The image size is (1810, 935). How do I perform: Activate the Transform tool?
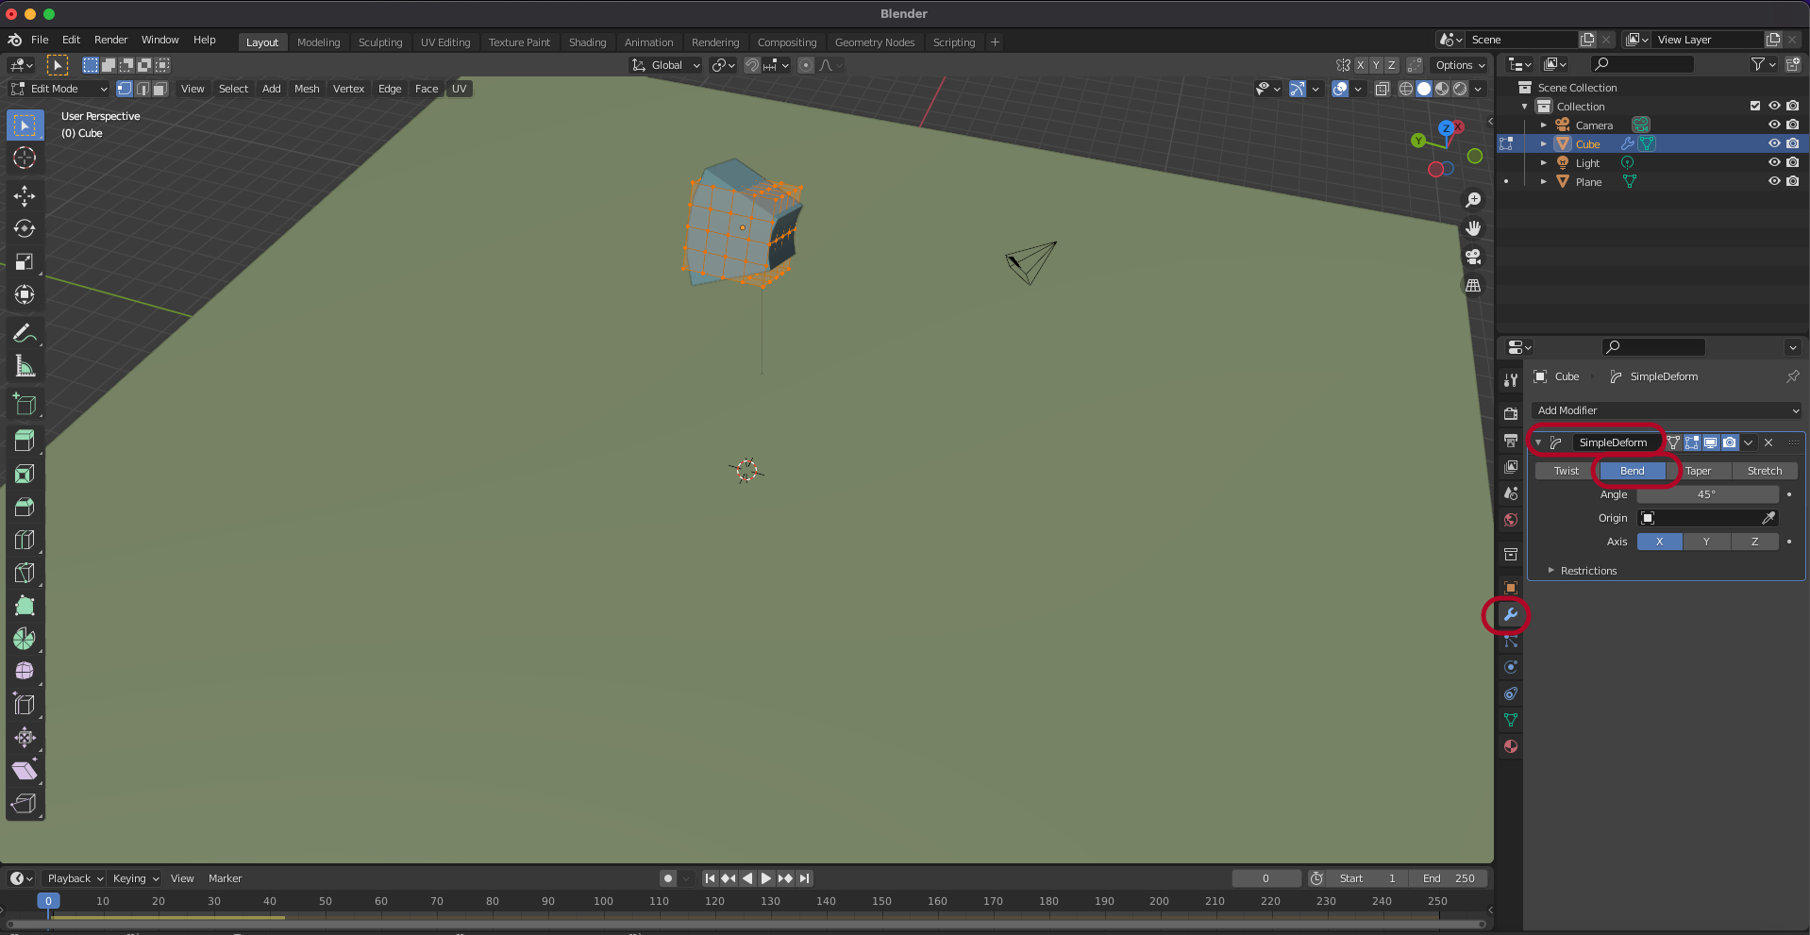pyautogui.click(x=25, y=295)
